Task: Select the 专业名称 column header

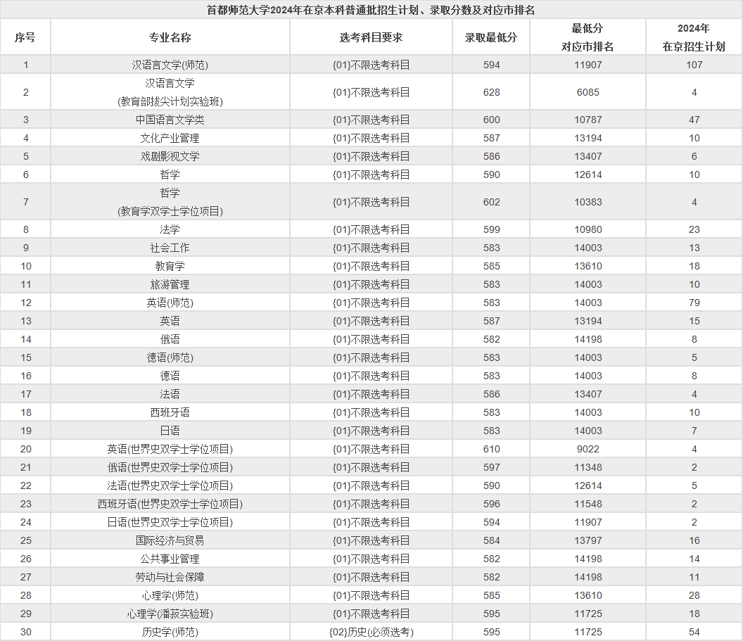Action: (x=170, y=37)
